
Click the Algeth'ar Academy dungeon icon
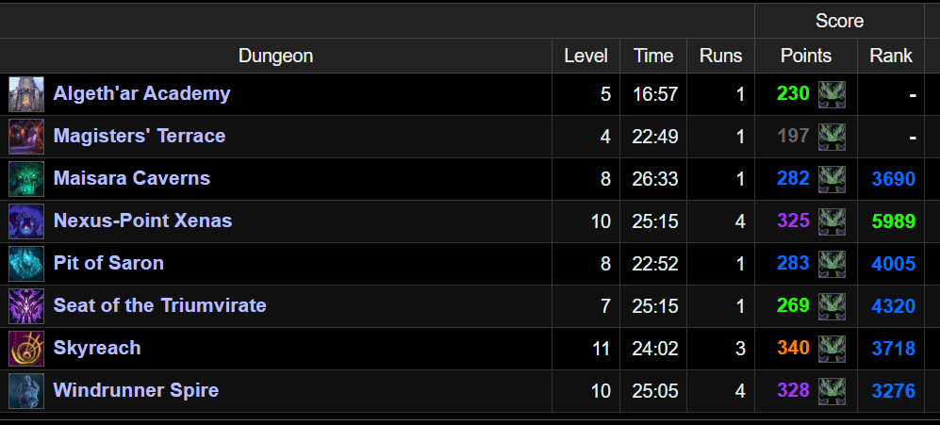[25, 94]
